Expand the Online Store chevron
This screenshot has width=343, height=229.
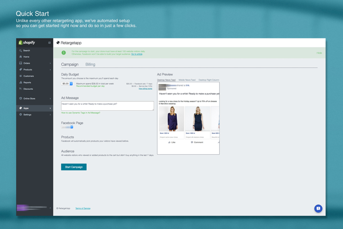[x=50, y=98]
